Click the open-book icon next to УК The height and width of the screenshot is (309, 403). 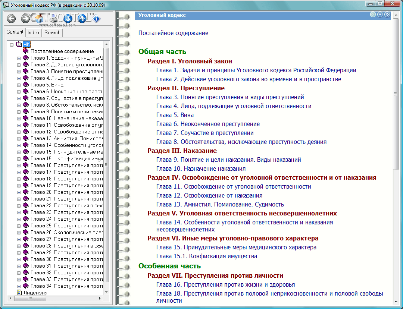click(x=19, y=44)
